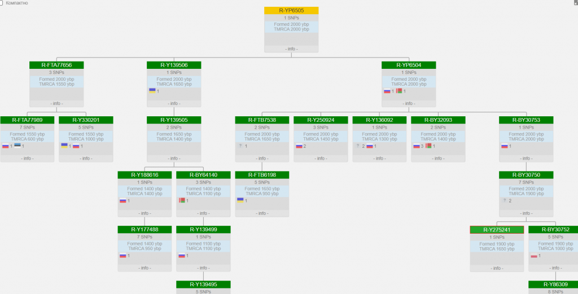
Task: Open info link under R-Y139505
Action: [174, 159]
